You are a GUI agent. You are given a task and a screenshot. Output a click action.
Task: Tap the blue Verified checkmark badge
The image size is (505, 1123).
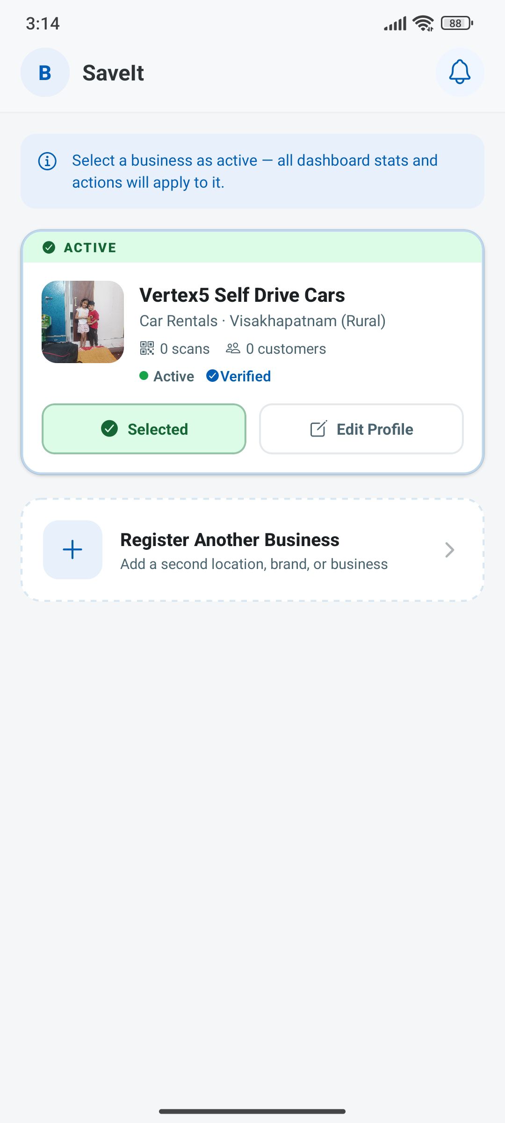[212, 376]
